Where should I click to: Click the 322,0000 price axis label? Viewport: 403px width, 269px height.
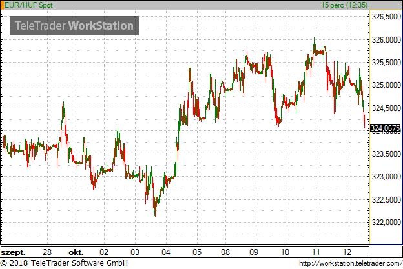click(386, 223)
